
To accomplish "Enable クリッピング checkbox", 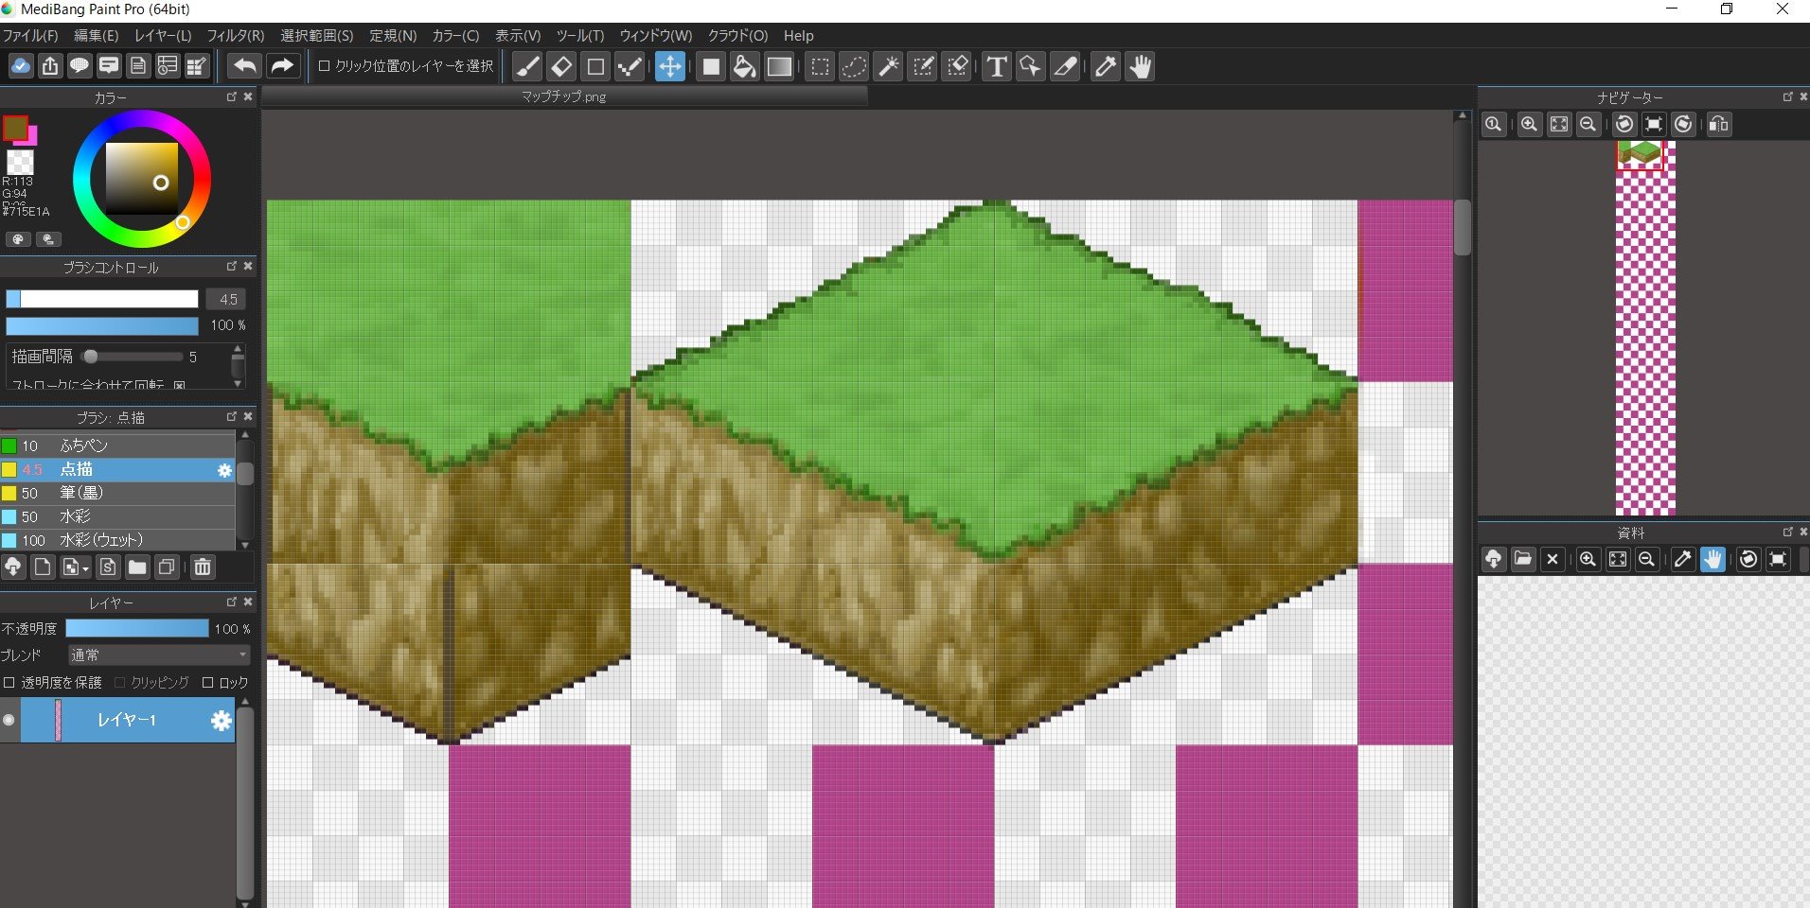I will coord(119,683).
